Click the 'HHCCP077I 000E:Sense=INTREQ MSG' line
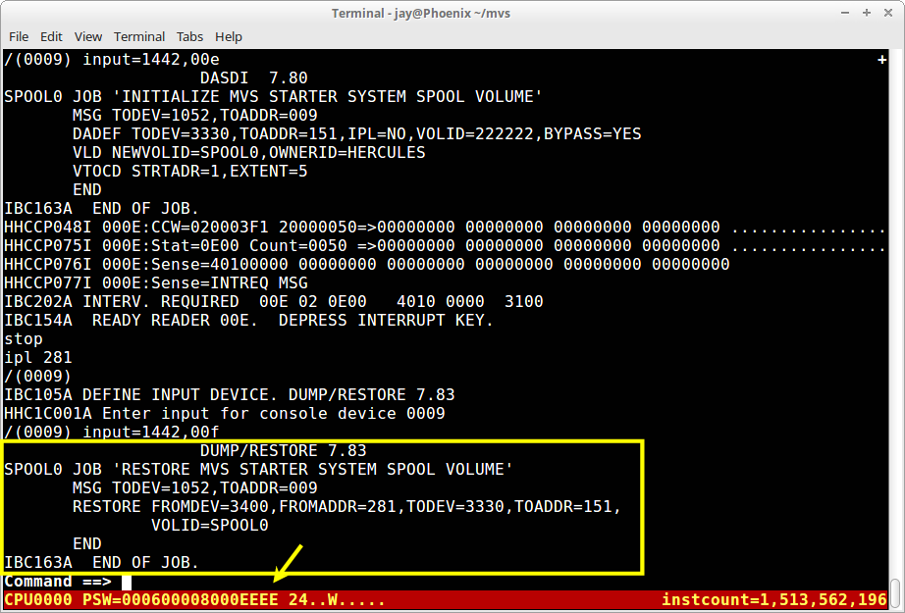The height and width of the screenshot is (613, 905). click(x=156, y=282)
